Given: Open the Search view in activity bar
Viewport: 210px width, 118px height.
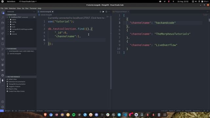Looking at the screenshot, I should pyautogui.click(x=3, y=17).
